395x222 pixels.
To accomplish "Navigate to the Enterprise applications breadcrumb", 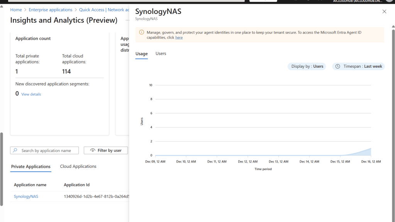I will (x=50, y=10).
